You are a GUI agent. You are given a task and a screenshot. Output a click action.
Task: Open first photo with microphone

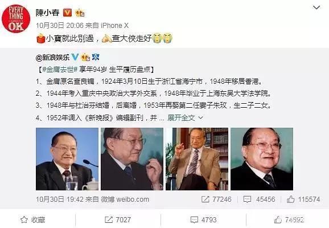coord(67,159)
